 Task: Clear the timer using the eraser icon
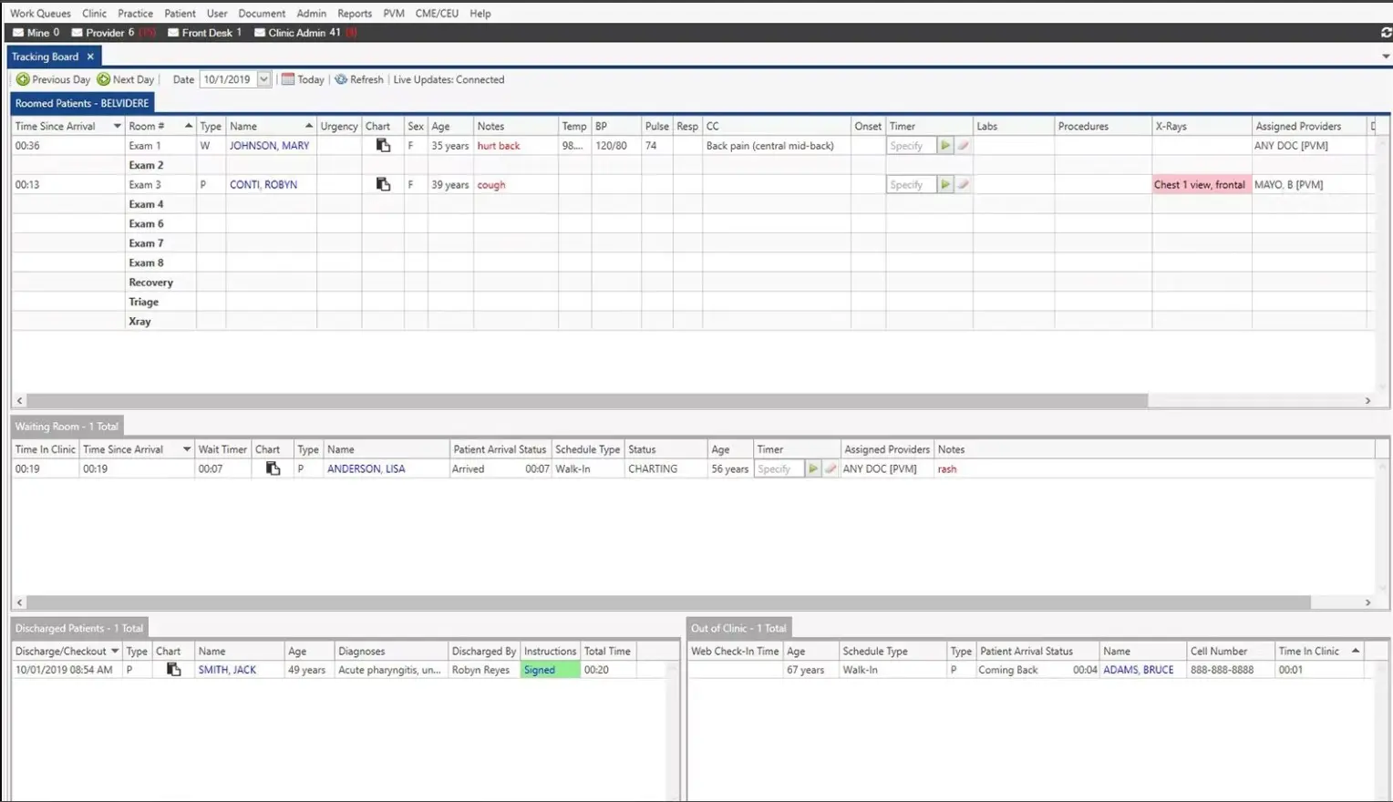pos(963,145)
